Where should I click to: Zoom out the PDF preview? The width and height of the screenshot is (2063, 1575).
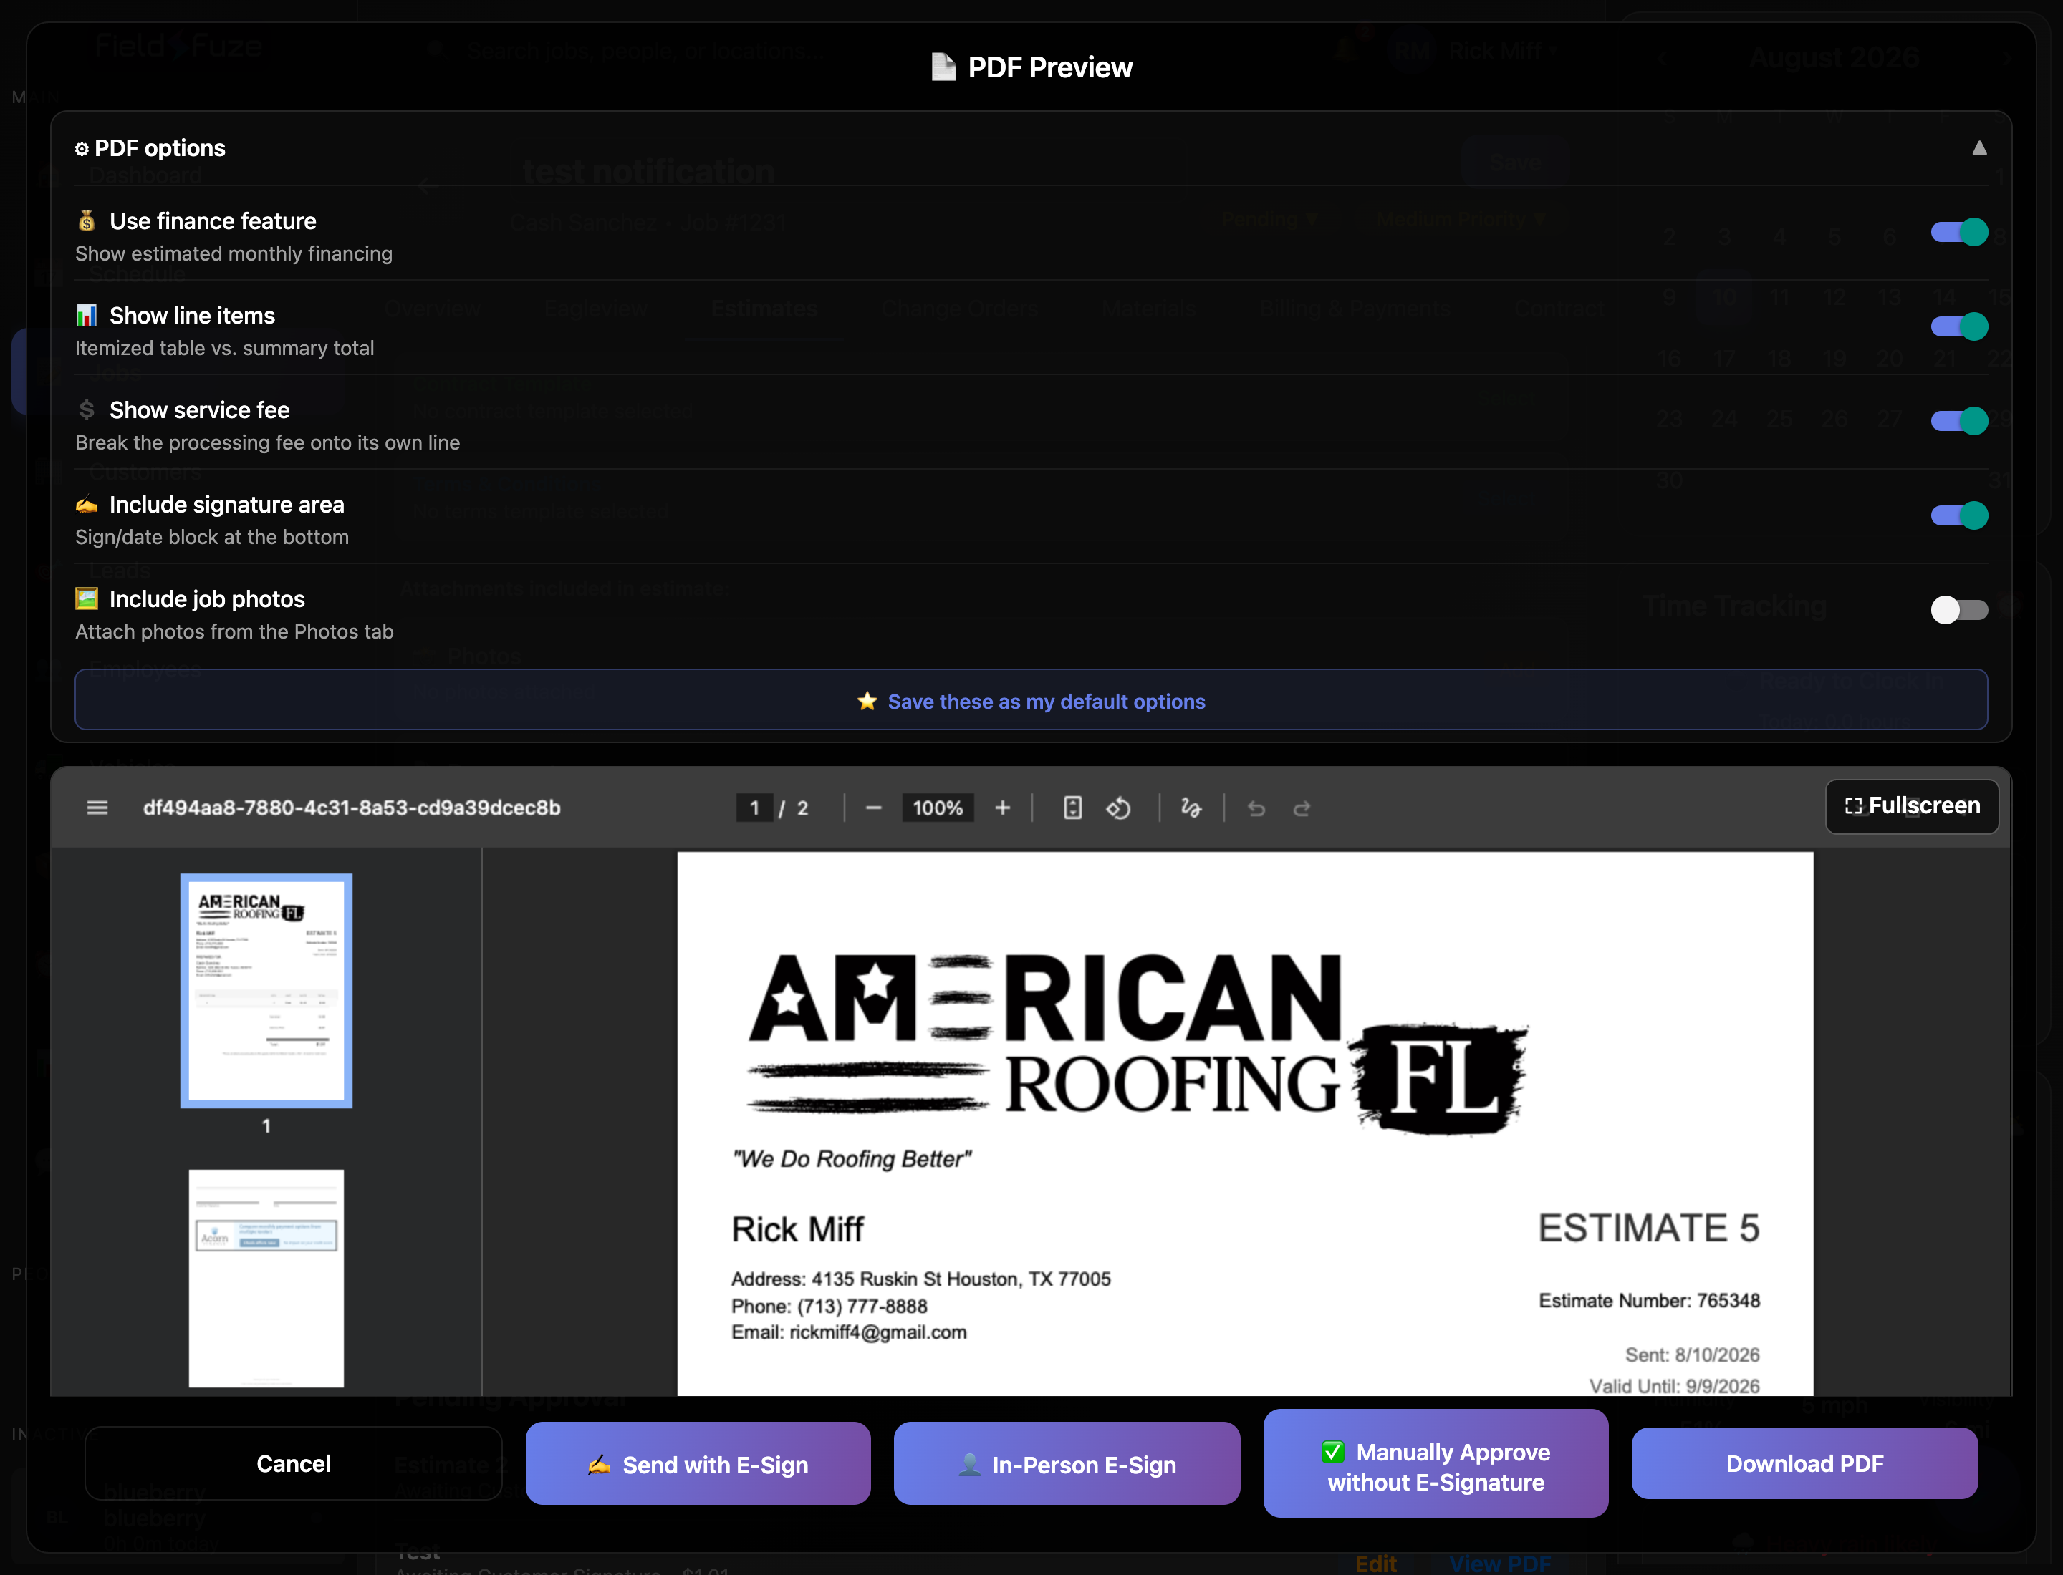[873, 808]
